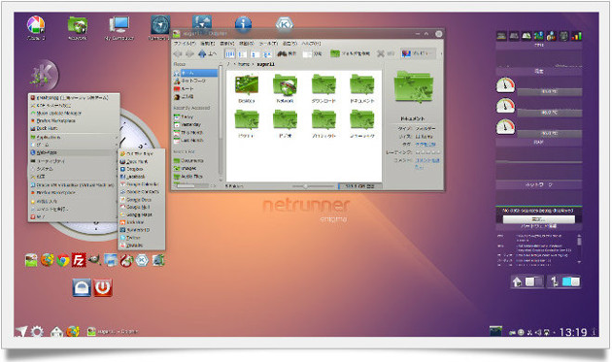The width and height of the screenshot is (612, 362).
Task: Open Dolphin's 編集(E) menu
Action: [208, 43]
